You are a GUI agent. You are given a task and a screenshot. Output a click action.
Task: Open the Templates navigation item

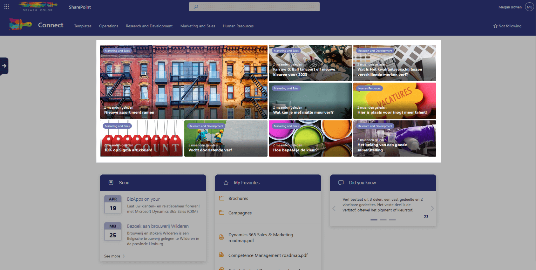[x=83, y=26]
